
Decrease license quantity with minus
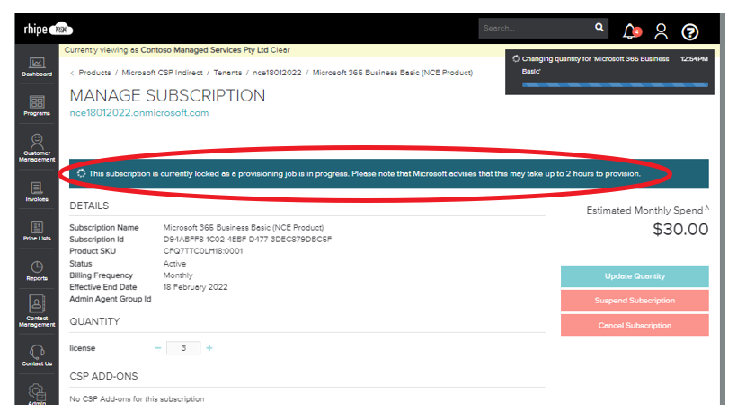(x=158, y=348)
